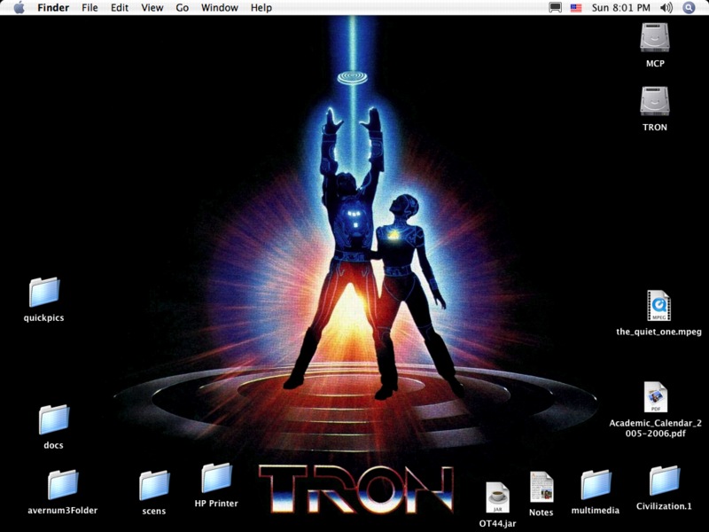The image size is (709, 532).
Task: Open the MCP hard drive icon
Action: point(655,38)
